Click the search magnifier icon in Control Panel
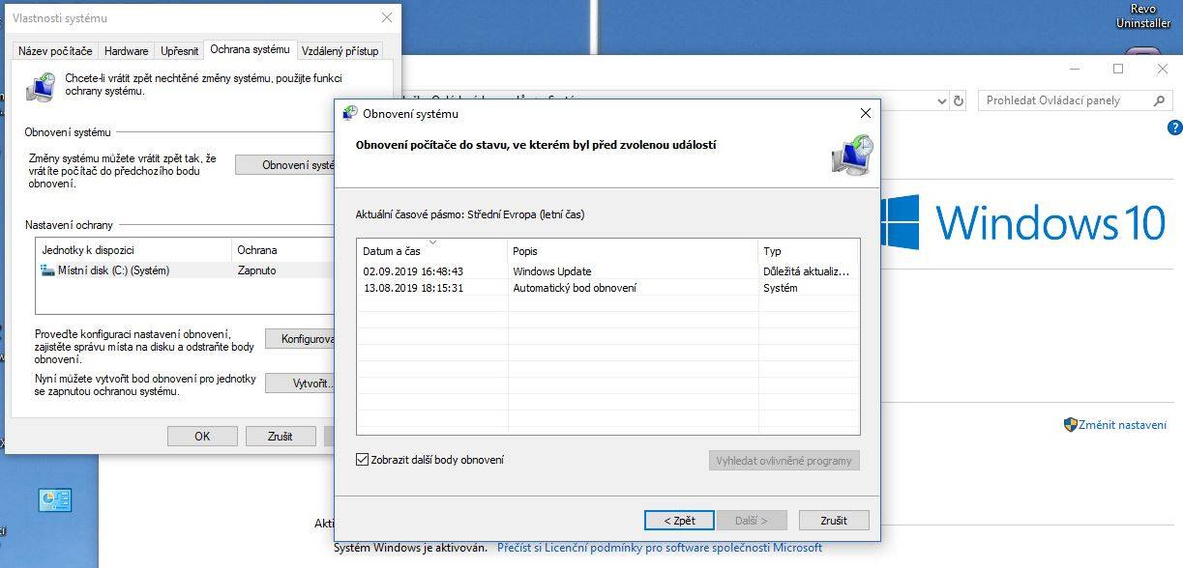The image size is (1183, 568). coord(1159,100)
